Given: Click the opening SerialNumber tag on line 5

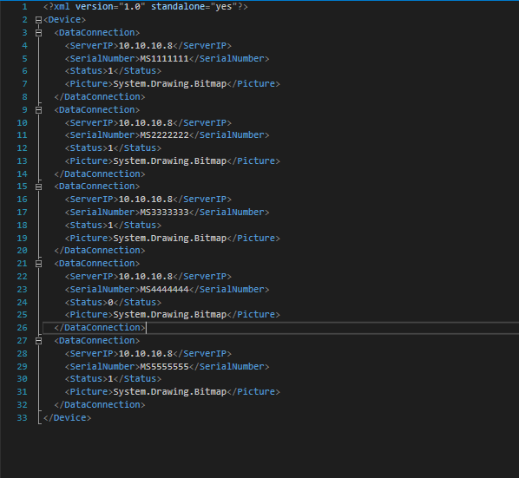Looking at the screenshot, I should tap(102, 58).
